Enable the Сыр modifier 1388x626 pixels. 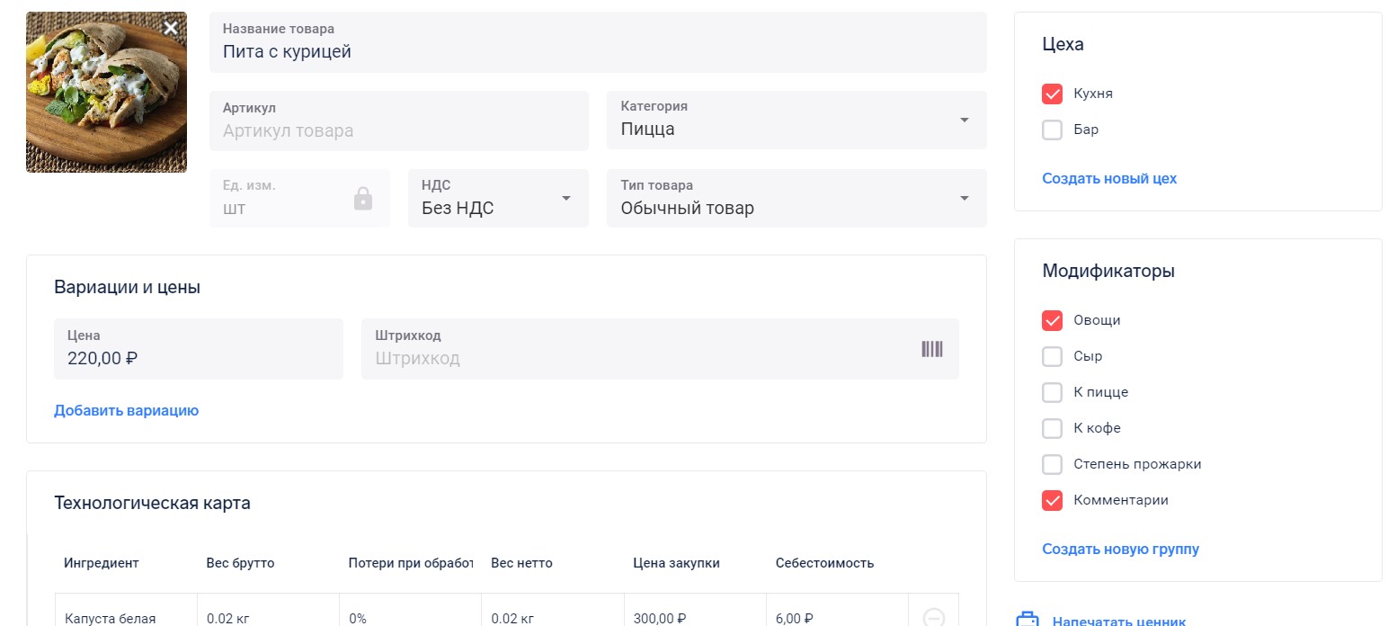(x=1052, y=356)
